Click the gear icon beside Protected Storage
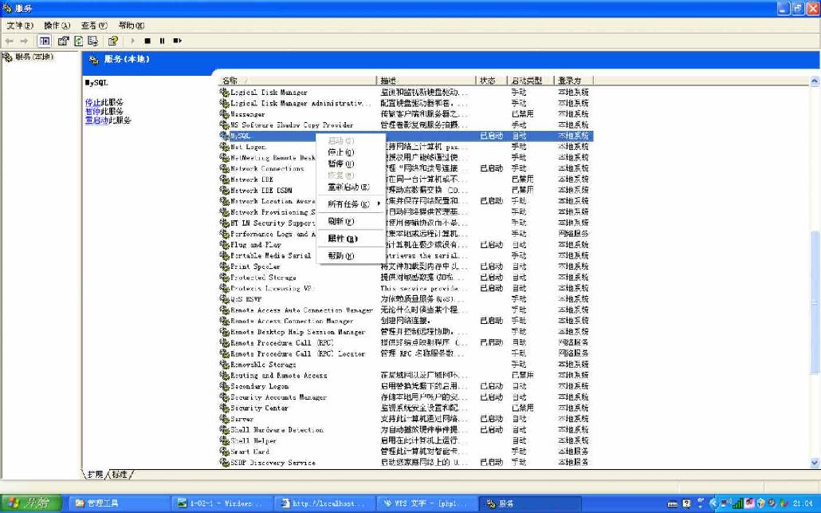 coord(224,278)
